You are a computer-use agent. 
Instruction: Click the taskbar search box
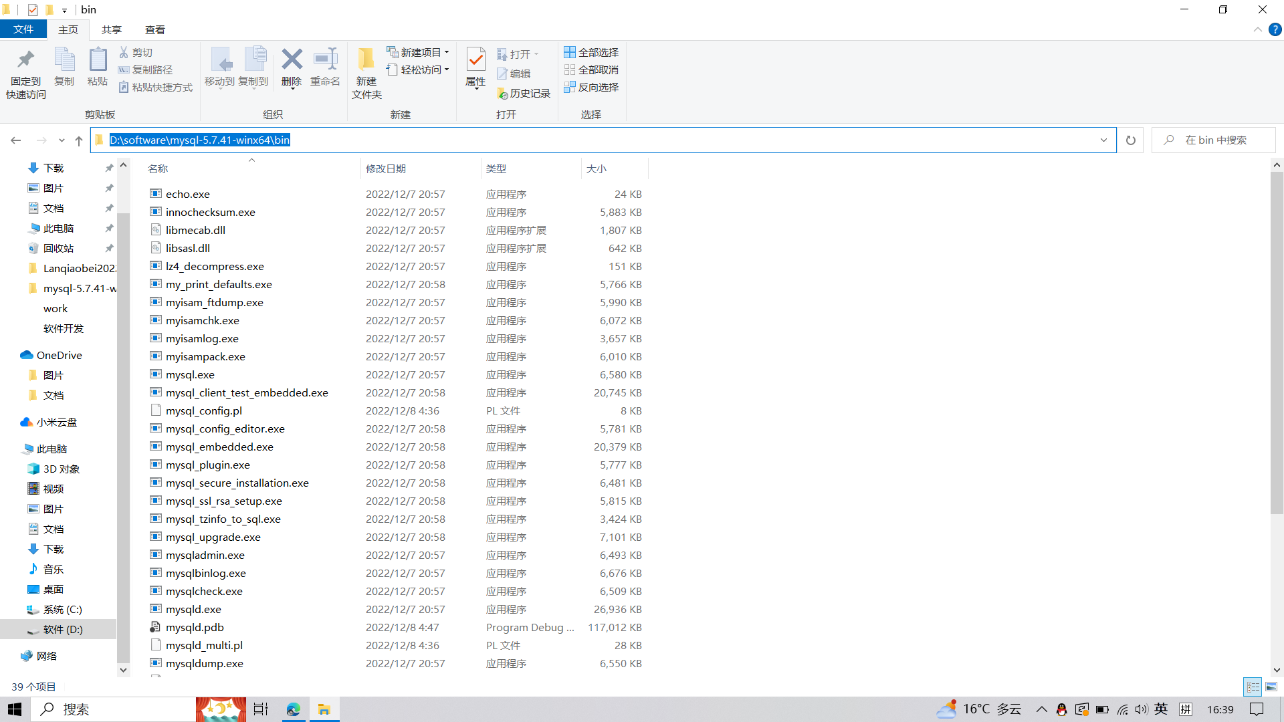click(114, 709)
